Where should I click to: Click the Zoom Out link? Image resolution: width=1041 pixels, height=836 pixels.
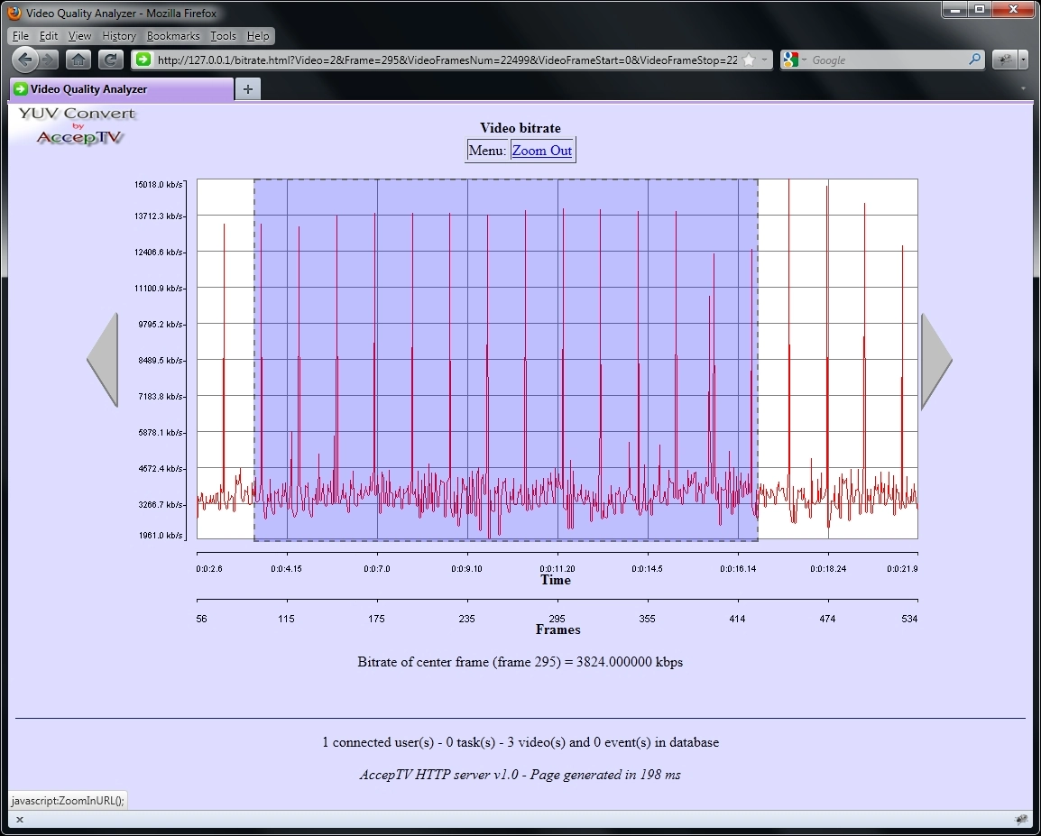(x=541, y=151)
